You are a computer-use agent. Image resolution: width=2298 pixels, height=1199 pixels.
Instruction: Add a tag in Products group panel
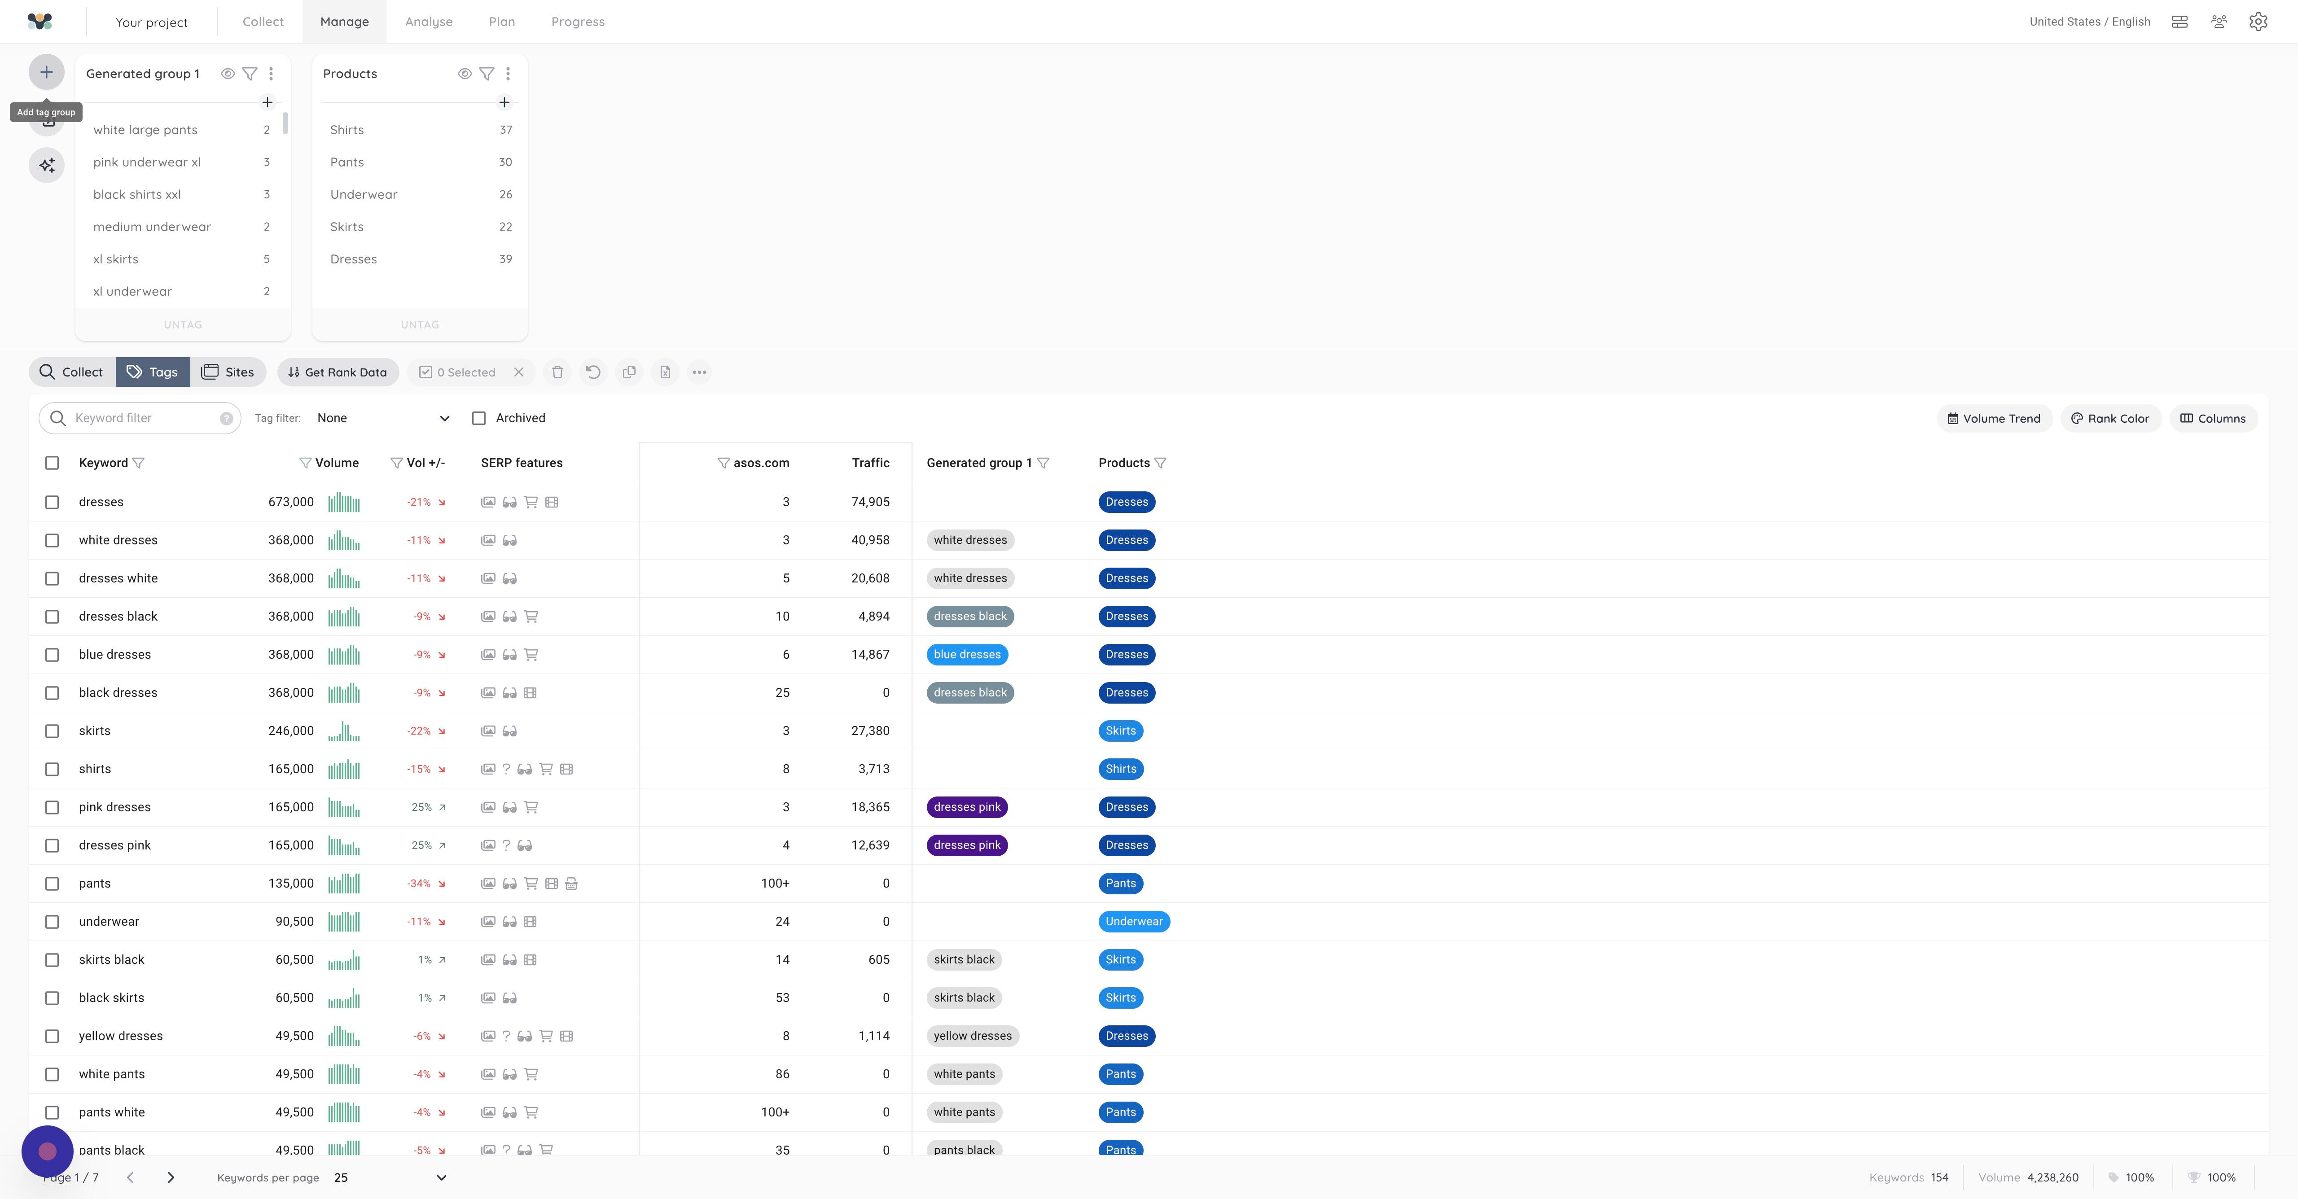[504, 103]
